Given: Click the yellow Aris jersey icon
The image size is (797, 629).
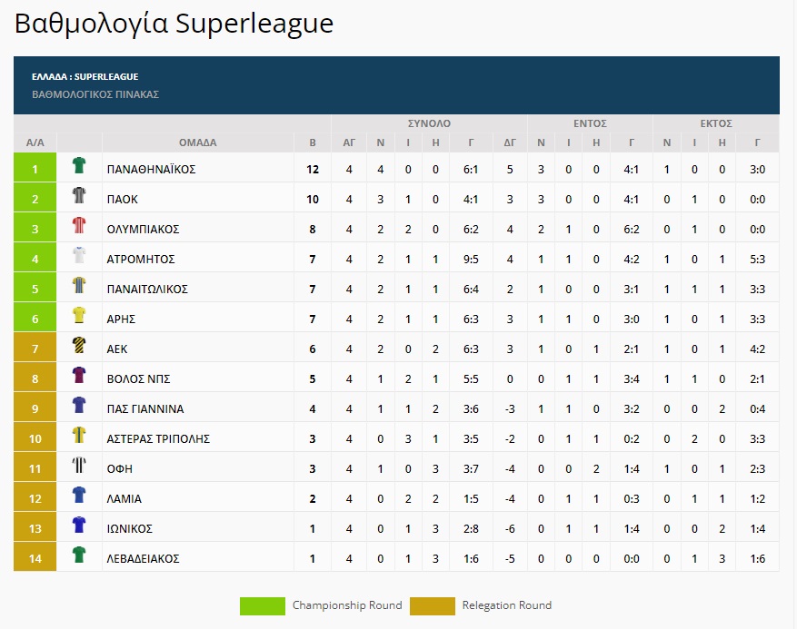Looking at the screenshot, I should pyautogui.click(x=79, y=315).
